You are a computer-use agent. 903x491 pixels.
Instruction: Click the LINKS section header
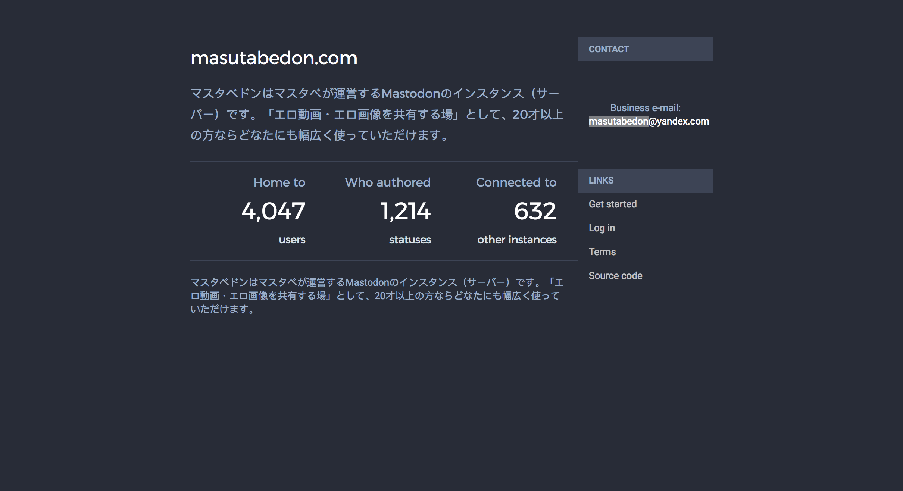[x=645, y=181]
